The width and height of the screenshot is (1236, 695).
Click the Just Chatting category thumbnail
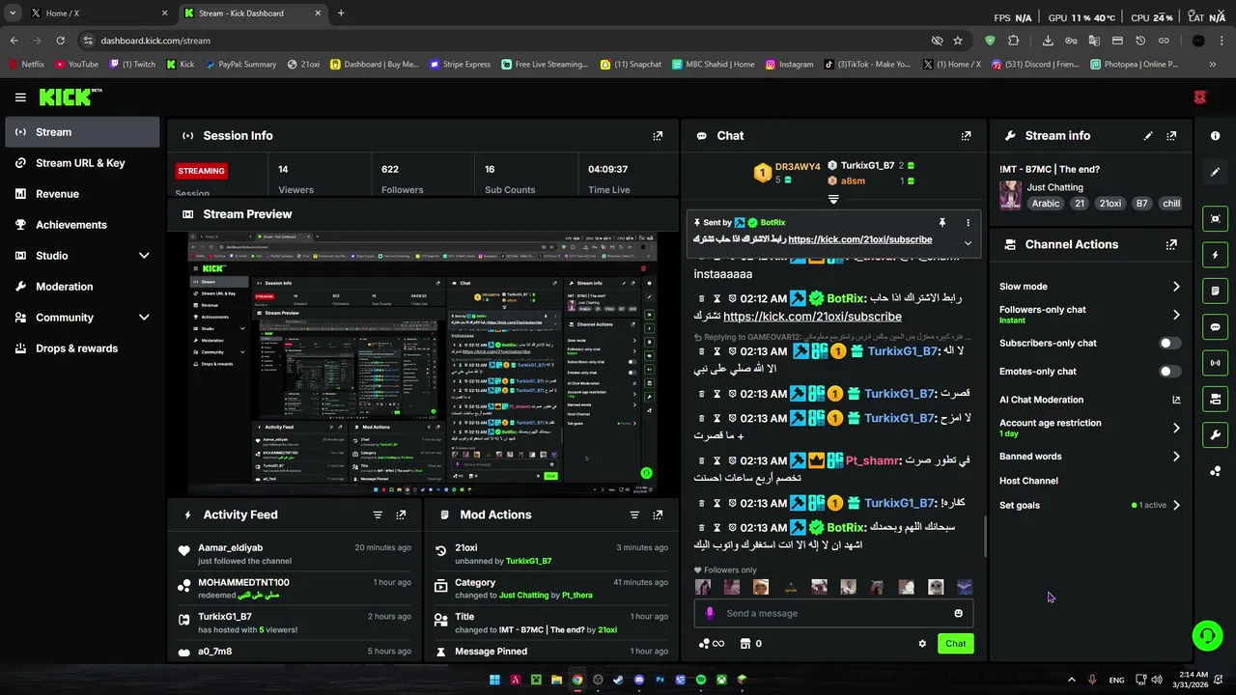[1010, 195]
